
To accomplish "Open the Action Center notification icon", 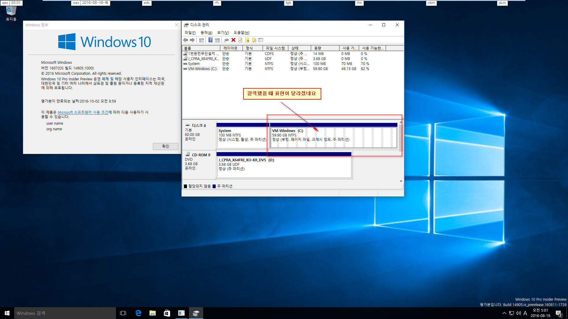I will point(559,313).
